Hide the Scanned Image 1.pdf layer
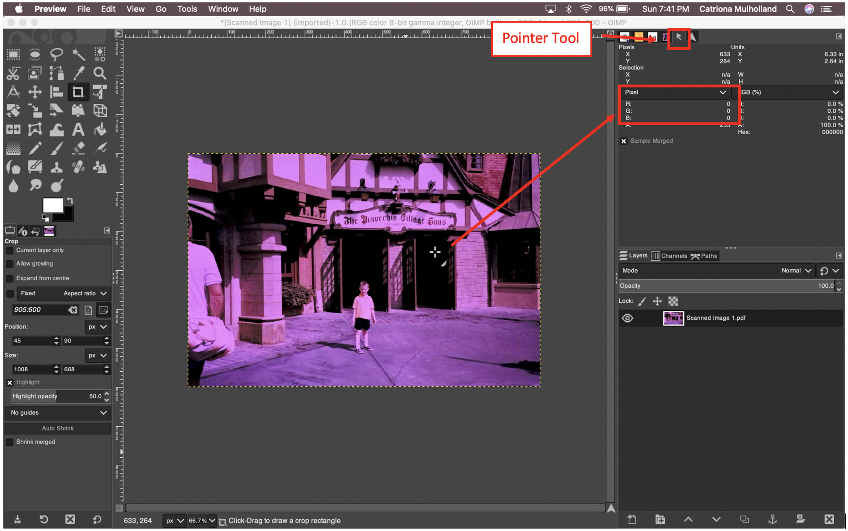This screenshot has height=531, width=848. pyautogui.click(x=627, y=318)
